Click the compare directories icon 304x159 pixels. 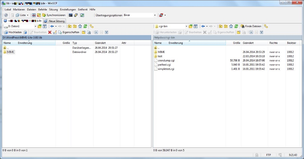pos(34,15)
